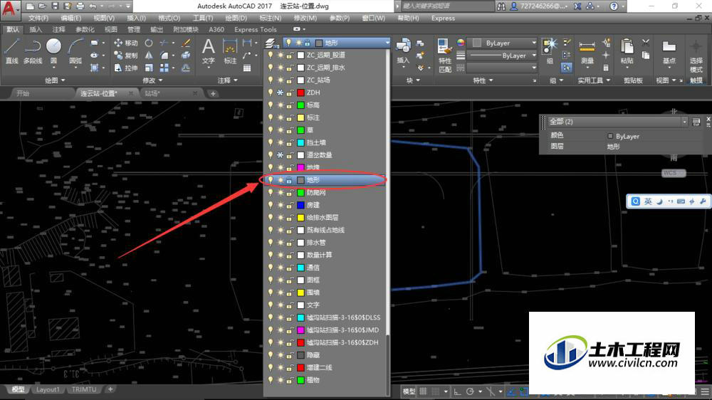Screen dimensions: 712x400
Task: Select the Circle (圆) tool
Action: pos(53,51)
